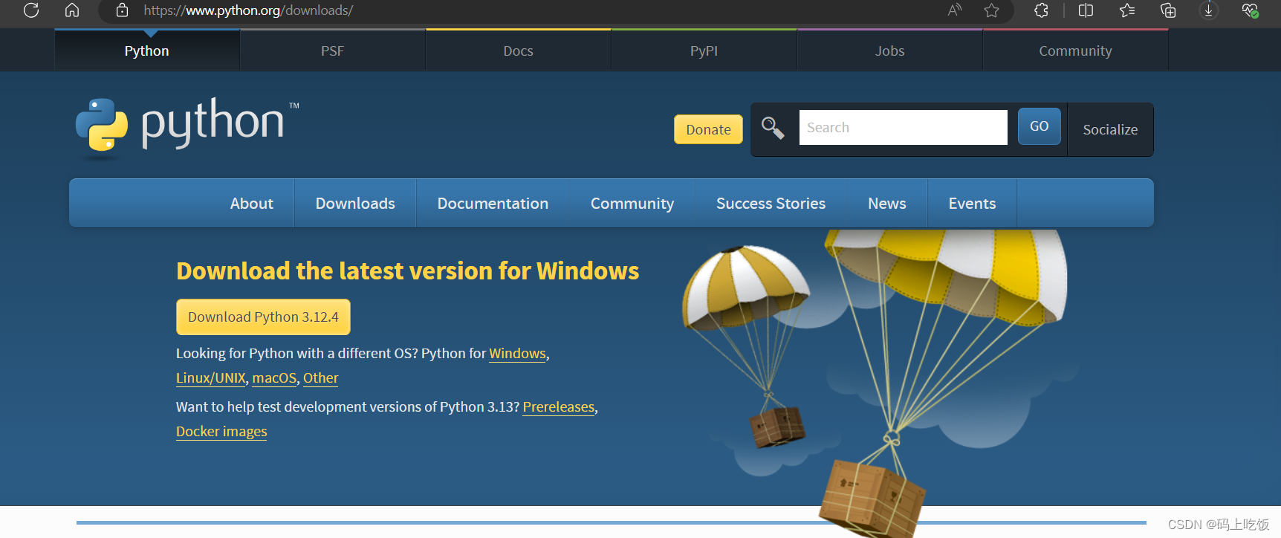Reload the page with the refresh icon
Viewport: 1281px width, 538px height.
pyautogui.click(x=31, y=10)
